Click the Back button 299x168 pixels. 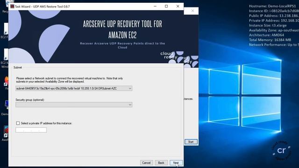tap(161, 163)
